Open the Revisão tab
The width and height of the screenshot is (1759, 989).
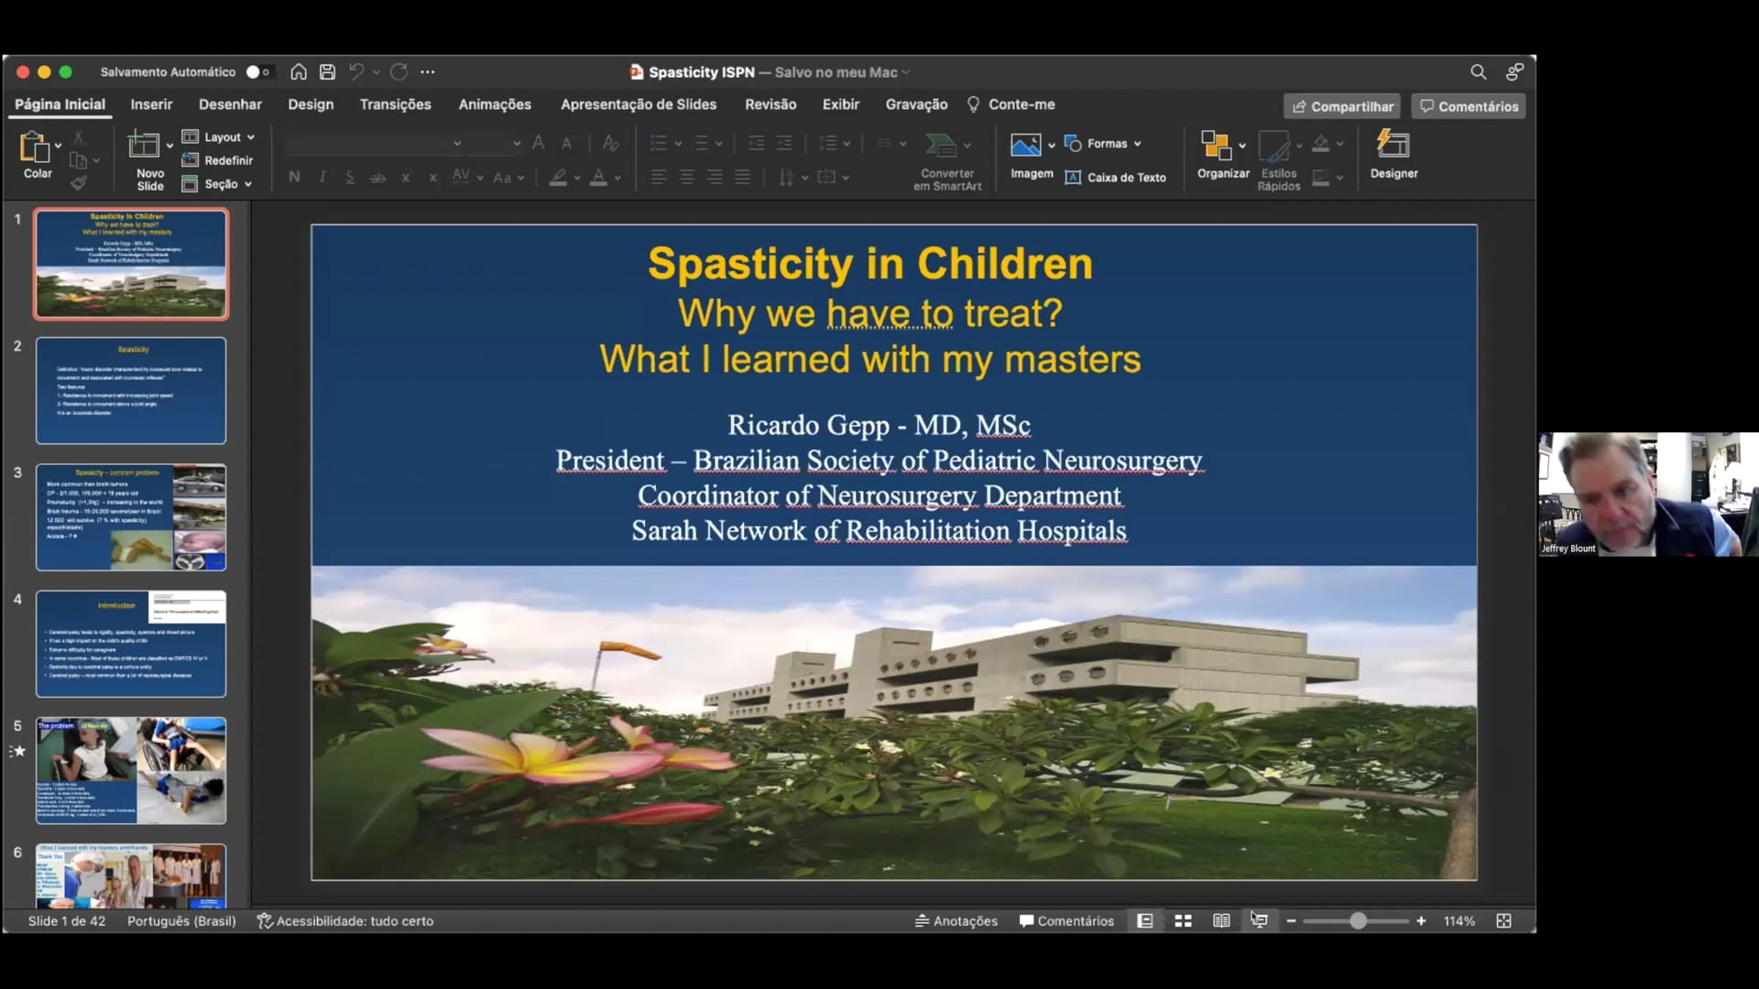coord(770,104)
